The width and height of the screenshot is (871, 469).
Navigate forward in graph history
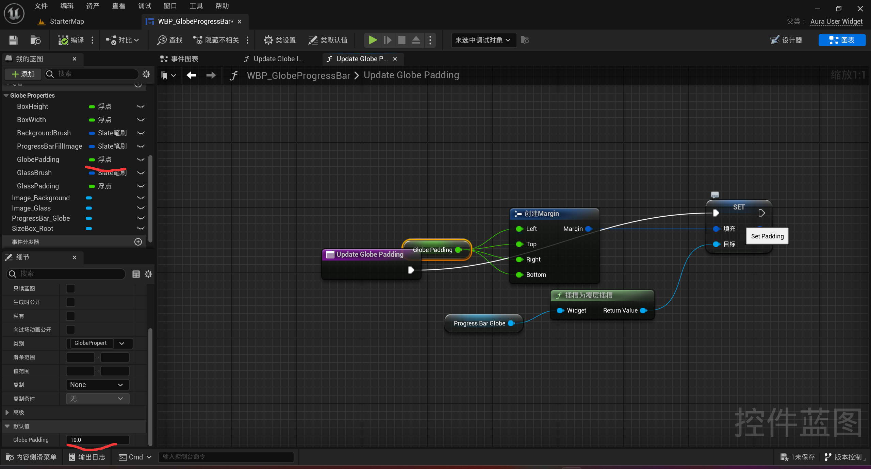pos(211,75)
